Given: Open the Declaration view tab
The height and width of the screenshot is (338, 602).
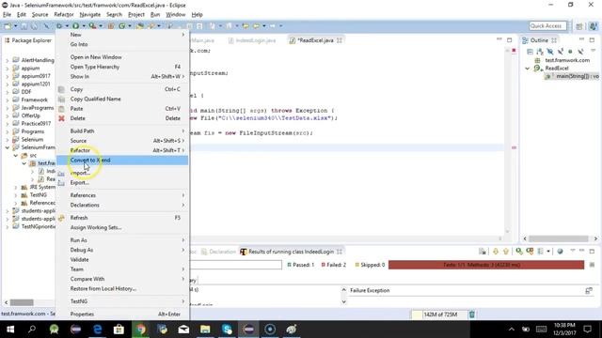Looking at the screenshot, I should (x=218, y=252).
